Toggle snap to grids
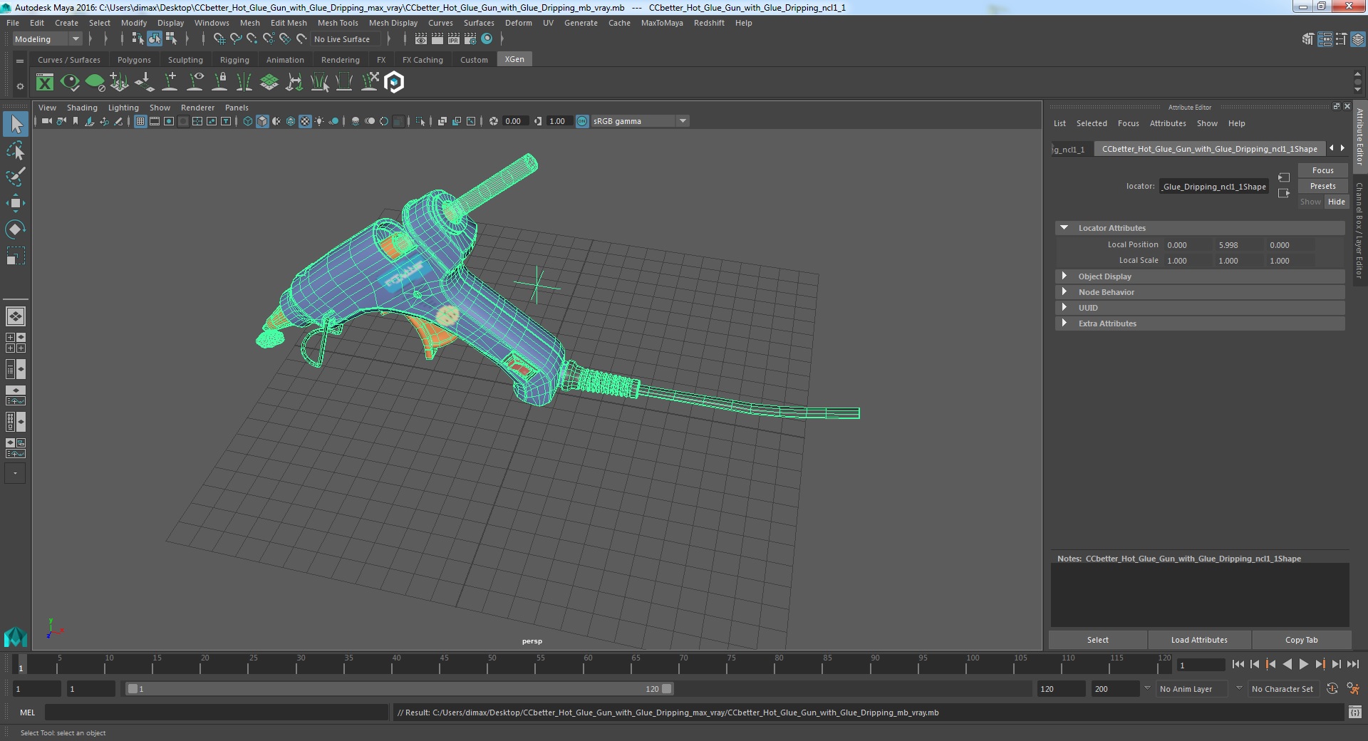Image resolution: width=1368 pixels, height=741 pixels. pos(219,39)
